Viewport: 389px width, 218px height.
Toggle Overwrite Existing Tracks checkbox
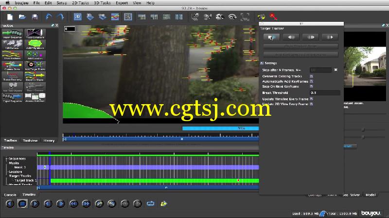311,76
